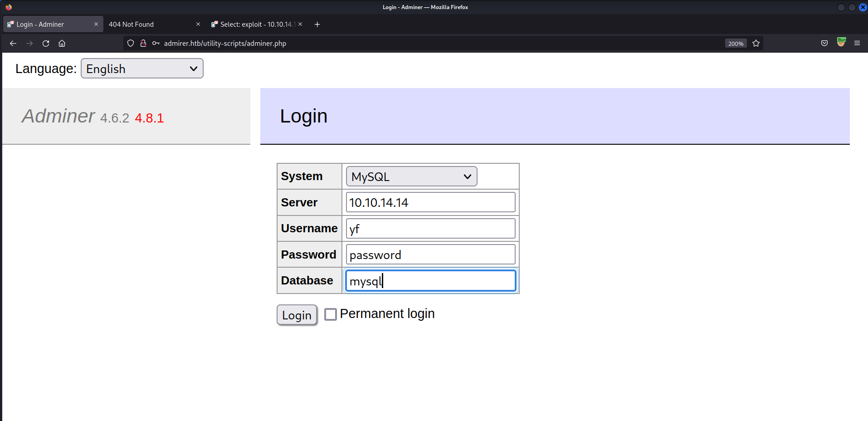
Task: Open the System MySQL dropdown
Action: pyautogui.click(x=411, y=176)
